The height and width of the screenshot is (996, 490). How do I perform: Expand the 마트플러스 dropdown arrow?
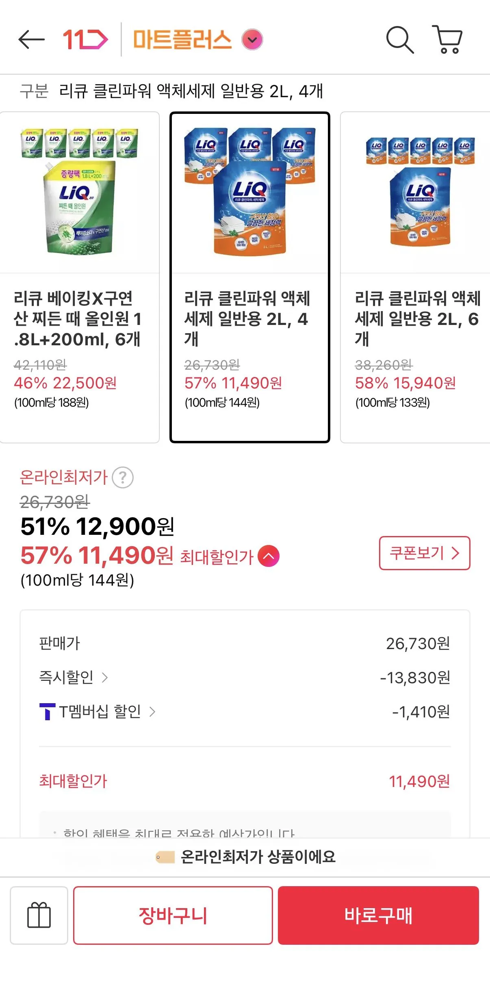click(252, 40)
